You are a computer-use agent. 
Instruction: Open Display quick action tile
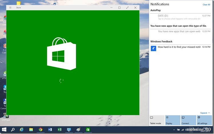click(173, 120)
